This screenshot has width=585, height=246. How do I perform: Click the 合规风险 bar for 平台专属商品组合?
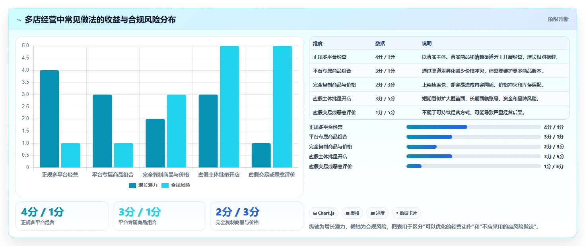[x=123, y=155]
